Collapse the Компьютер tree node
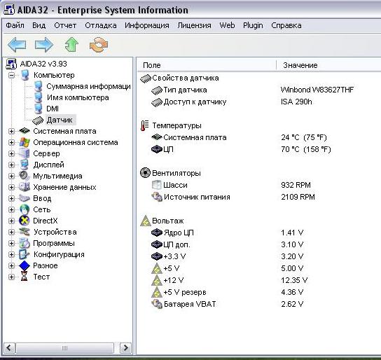Viewport: 381px width, 360px height. [11, 76]
